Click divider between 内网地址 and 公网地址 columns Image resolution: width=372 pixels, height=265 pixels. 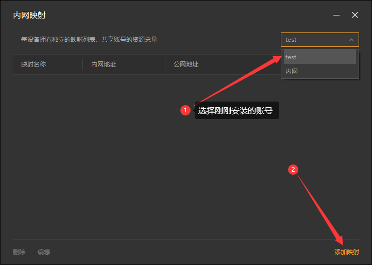coord(165,64)
